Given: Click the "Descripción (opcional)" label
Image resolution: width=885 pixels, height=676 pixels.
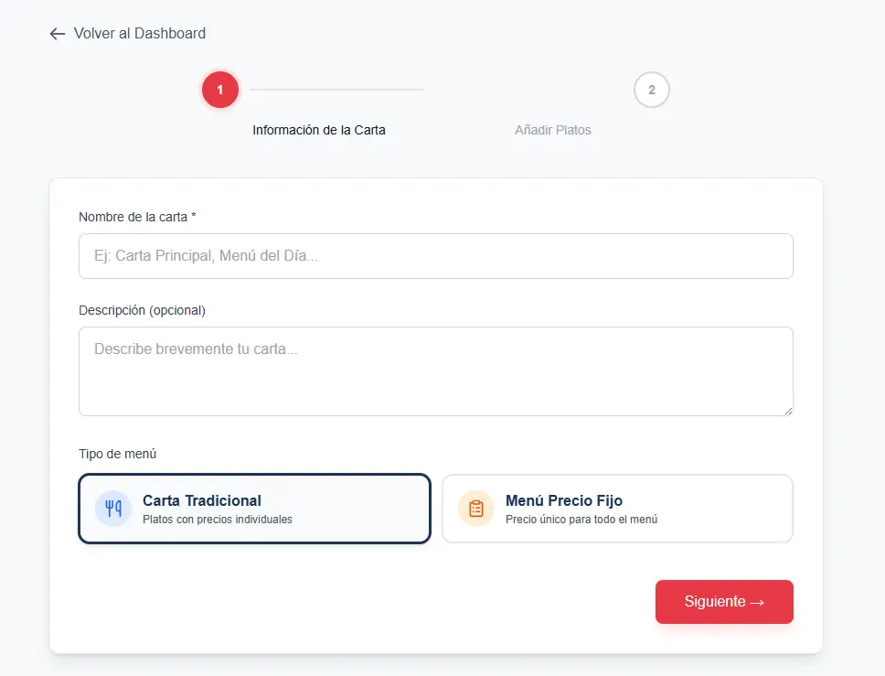Looking at the screenshot, I should click(142, 310).
